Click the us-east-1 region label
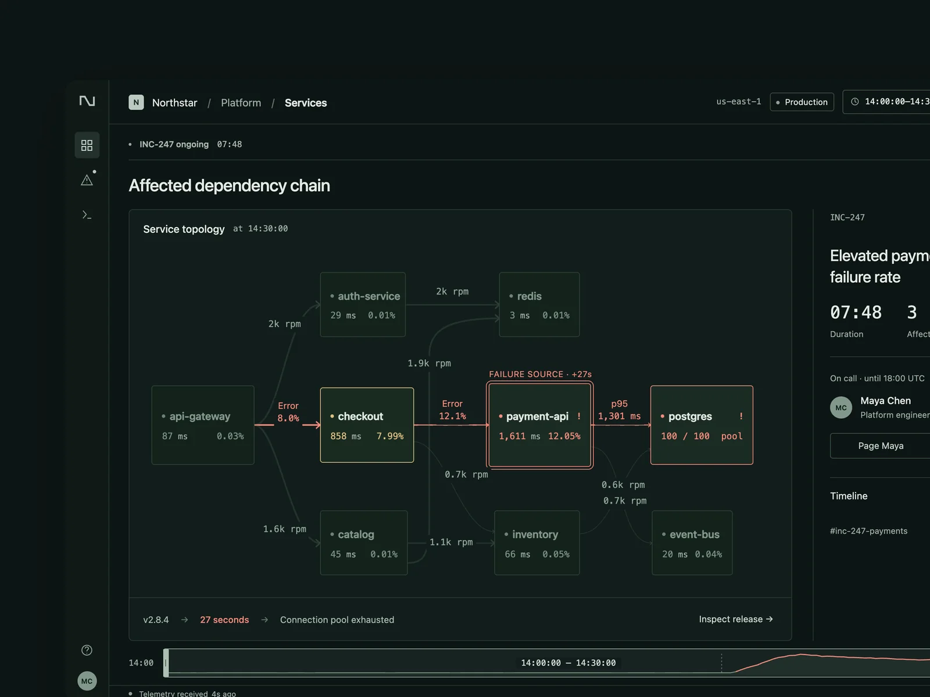Viewport: 930px width, 697px height. 739,102
